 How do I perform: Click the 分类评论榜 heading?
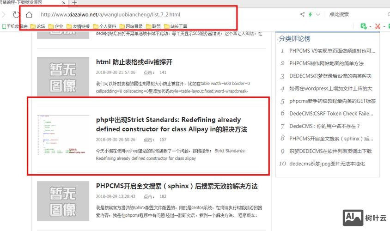pyautogui.click(x=294, y=38)
